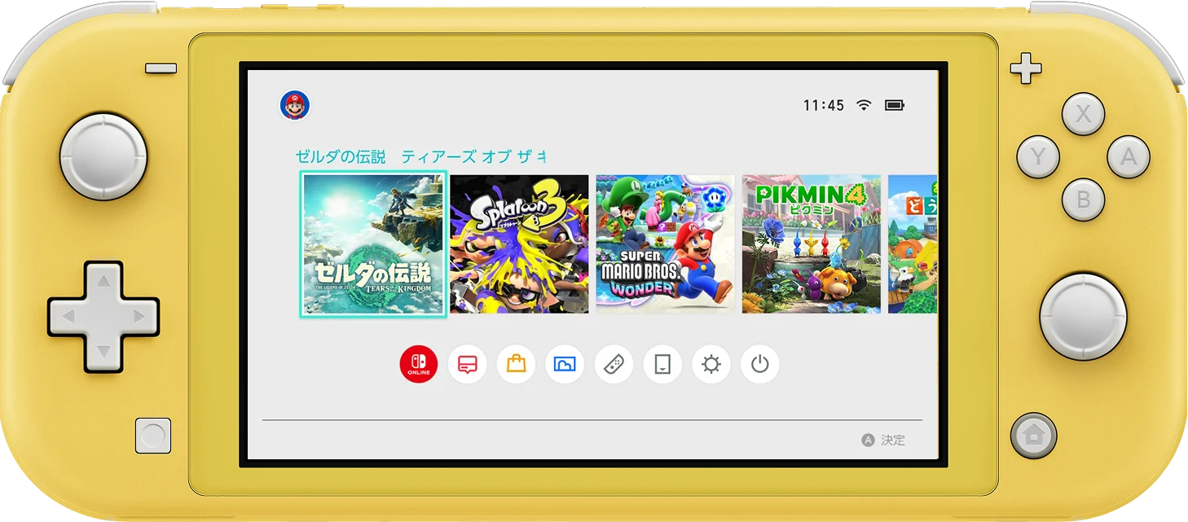This screenshot has width=1188, height=522.
Task: Launch the Splatoon 3 game tile
Action: tap(519, 243)
